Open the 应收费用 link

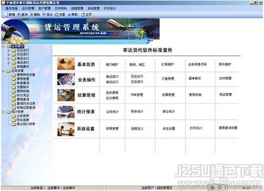pyautogui.click(x=112, y=92)
